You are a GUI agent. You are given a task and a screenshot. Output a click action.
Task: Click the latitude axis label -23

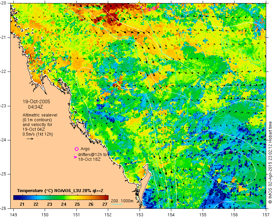click(3, 106)
